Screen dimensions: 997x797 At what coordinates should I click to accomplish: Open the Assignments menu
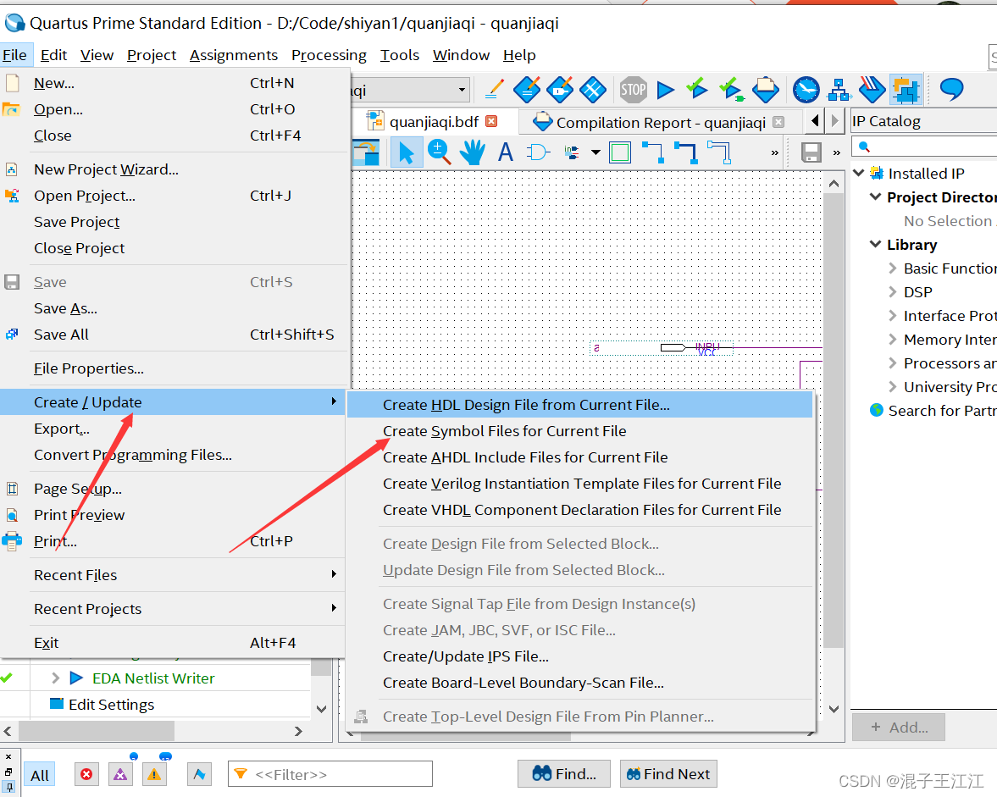tap(233, 55)
